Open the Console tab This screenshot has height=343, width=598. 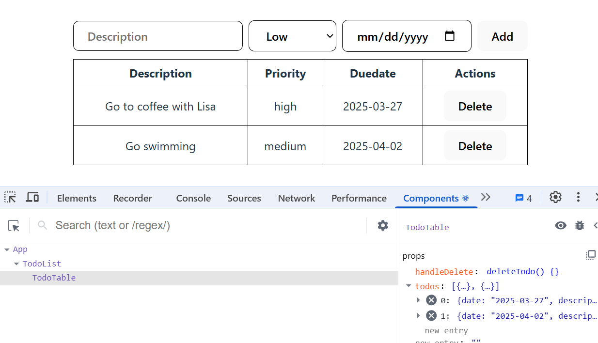(193, 198)
